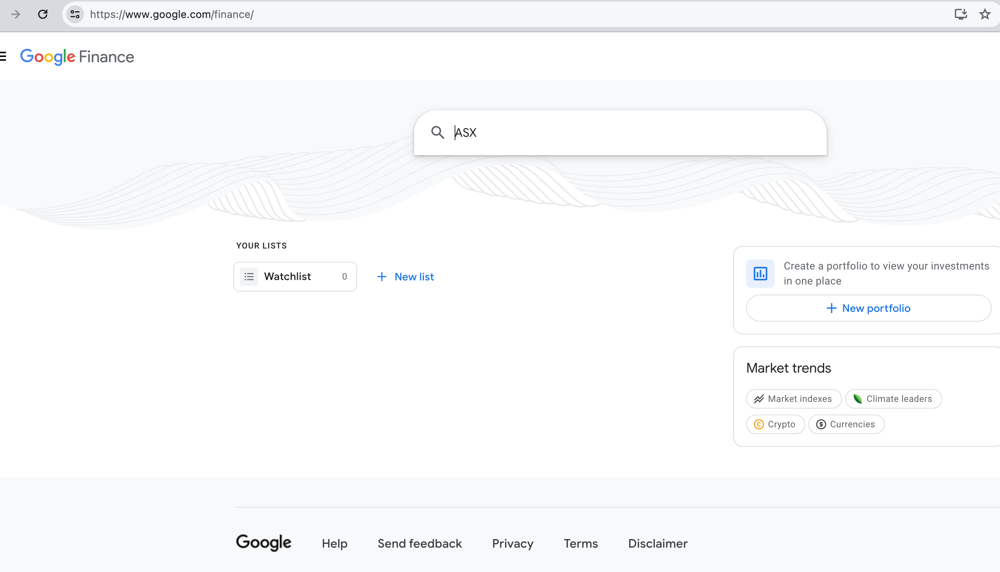Open the hamburger navigation menu
Image resolution: width=1000 pixels, height=572 pixels.
pos(2,56)
